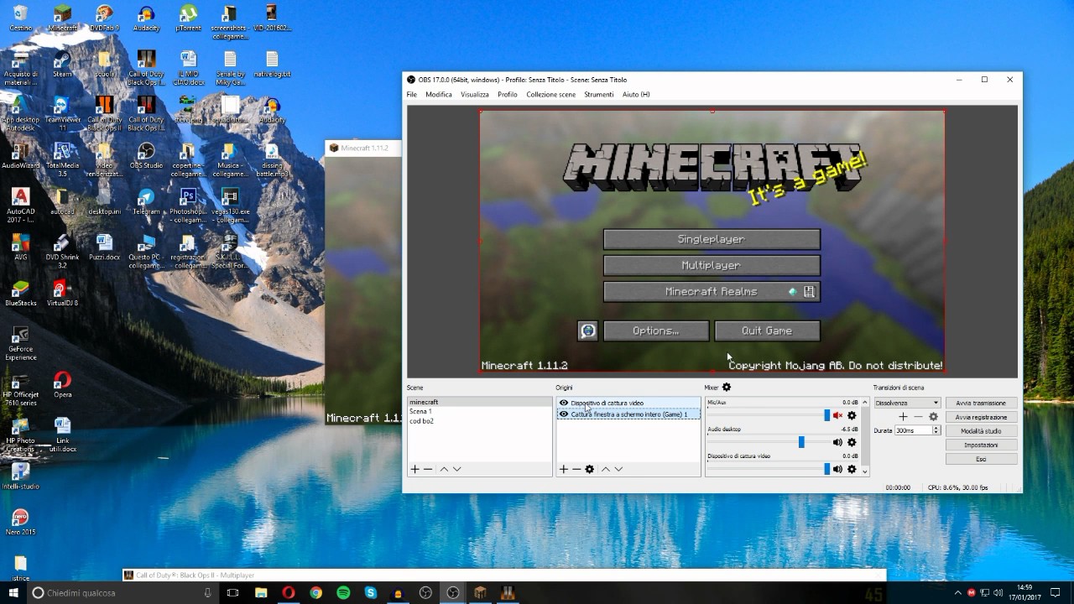Increase Durata value with the up arrow
This screenshot has height=604, width=1074.
[936, 428]
